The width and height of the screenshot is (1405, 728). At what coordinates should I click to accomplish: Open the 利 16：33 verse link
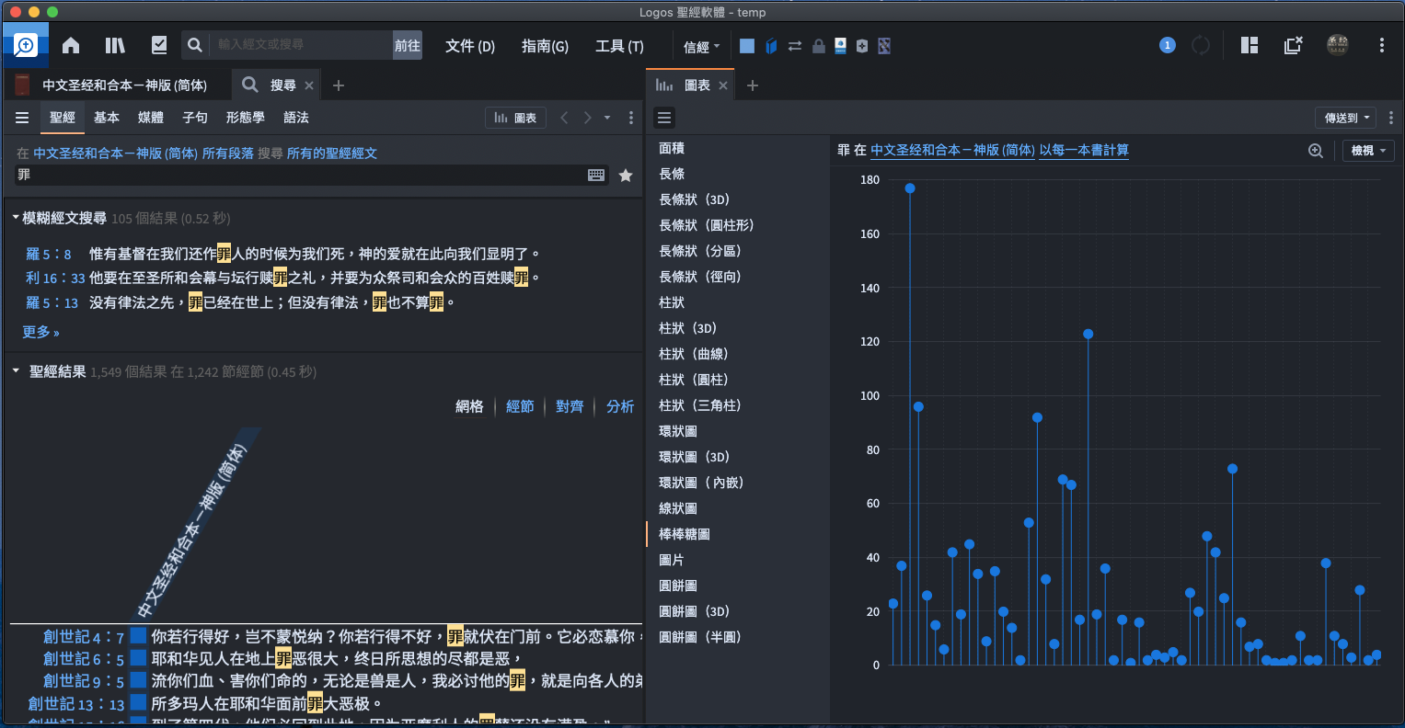[x=55, y=278]
